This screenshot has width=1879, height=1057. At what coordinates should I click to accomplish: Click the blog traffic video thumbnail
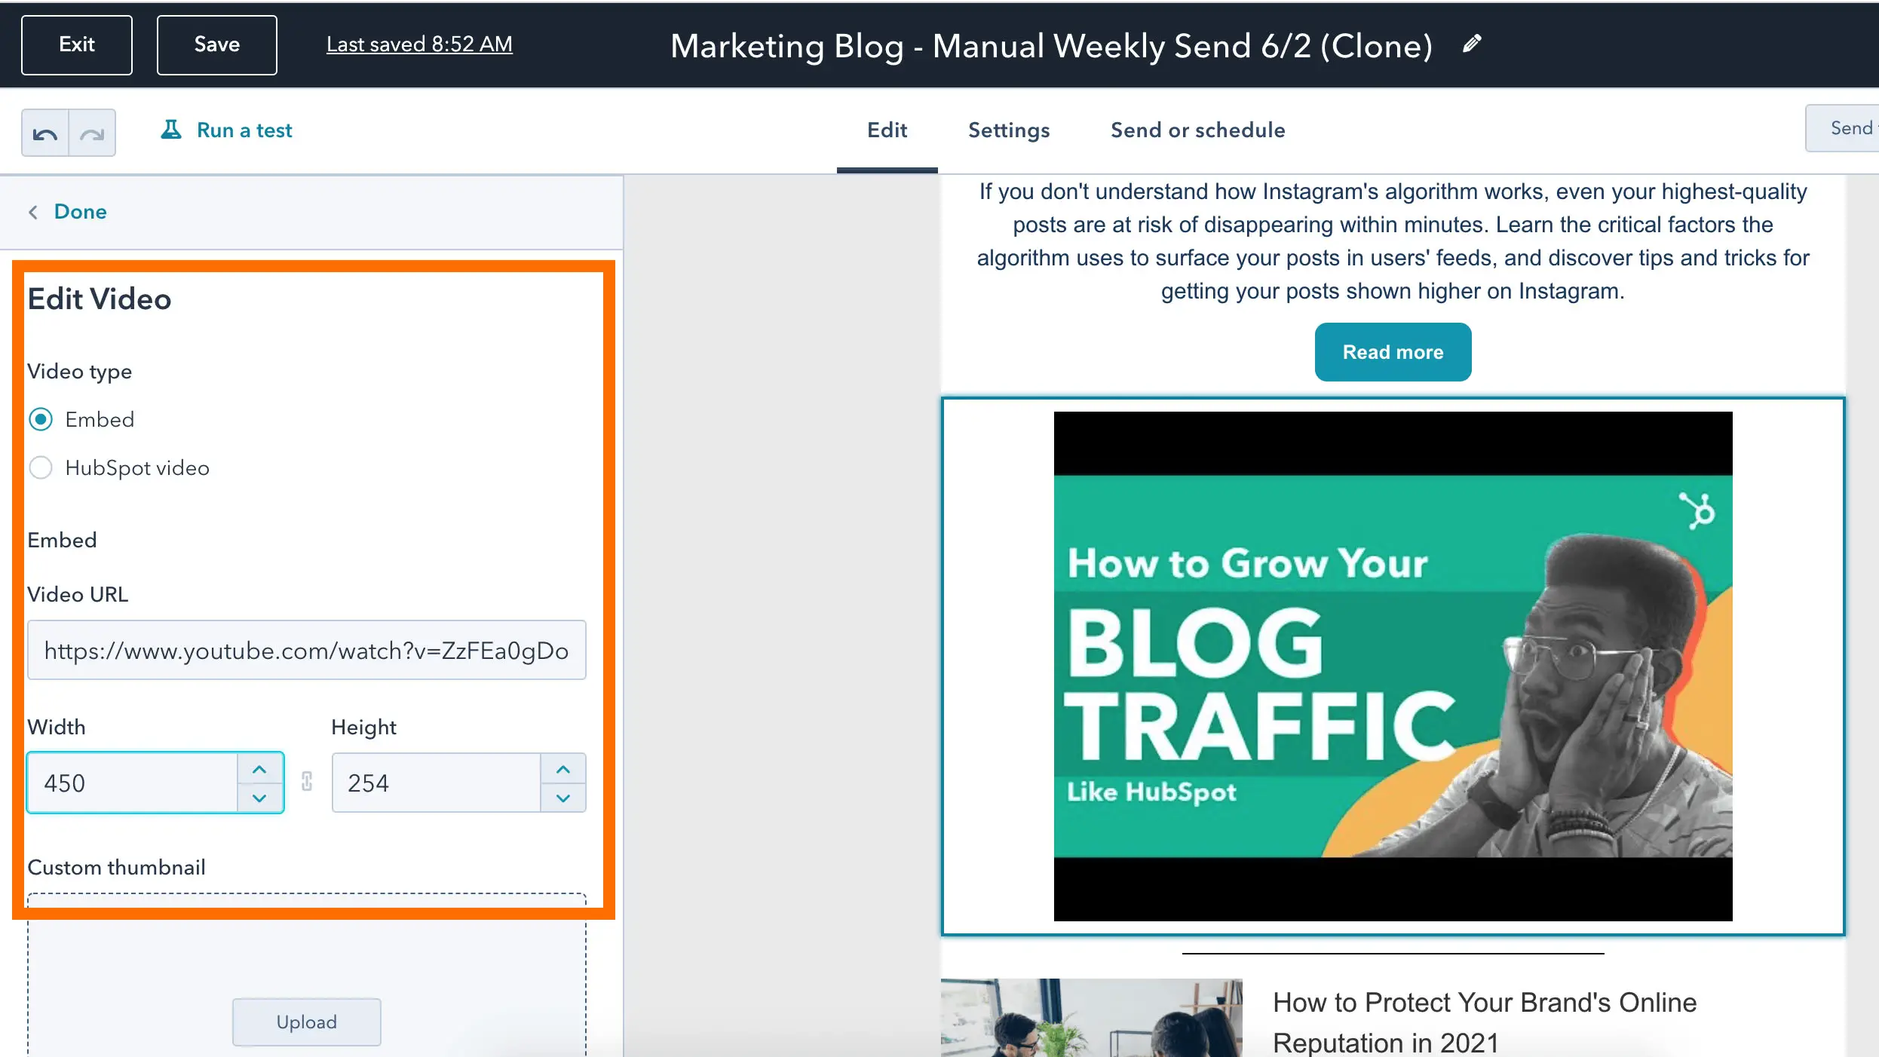tap(1393, 663)
